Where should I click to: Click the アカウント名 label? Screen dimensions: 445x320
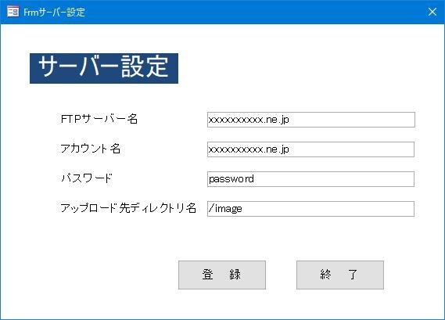[90, 149]
